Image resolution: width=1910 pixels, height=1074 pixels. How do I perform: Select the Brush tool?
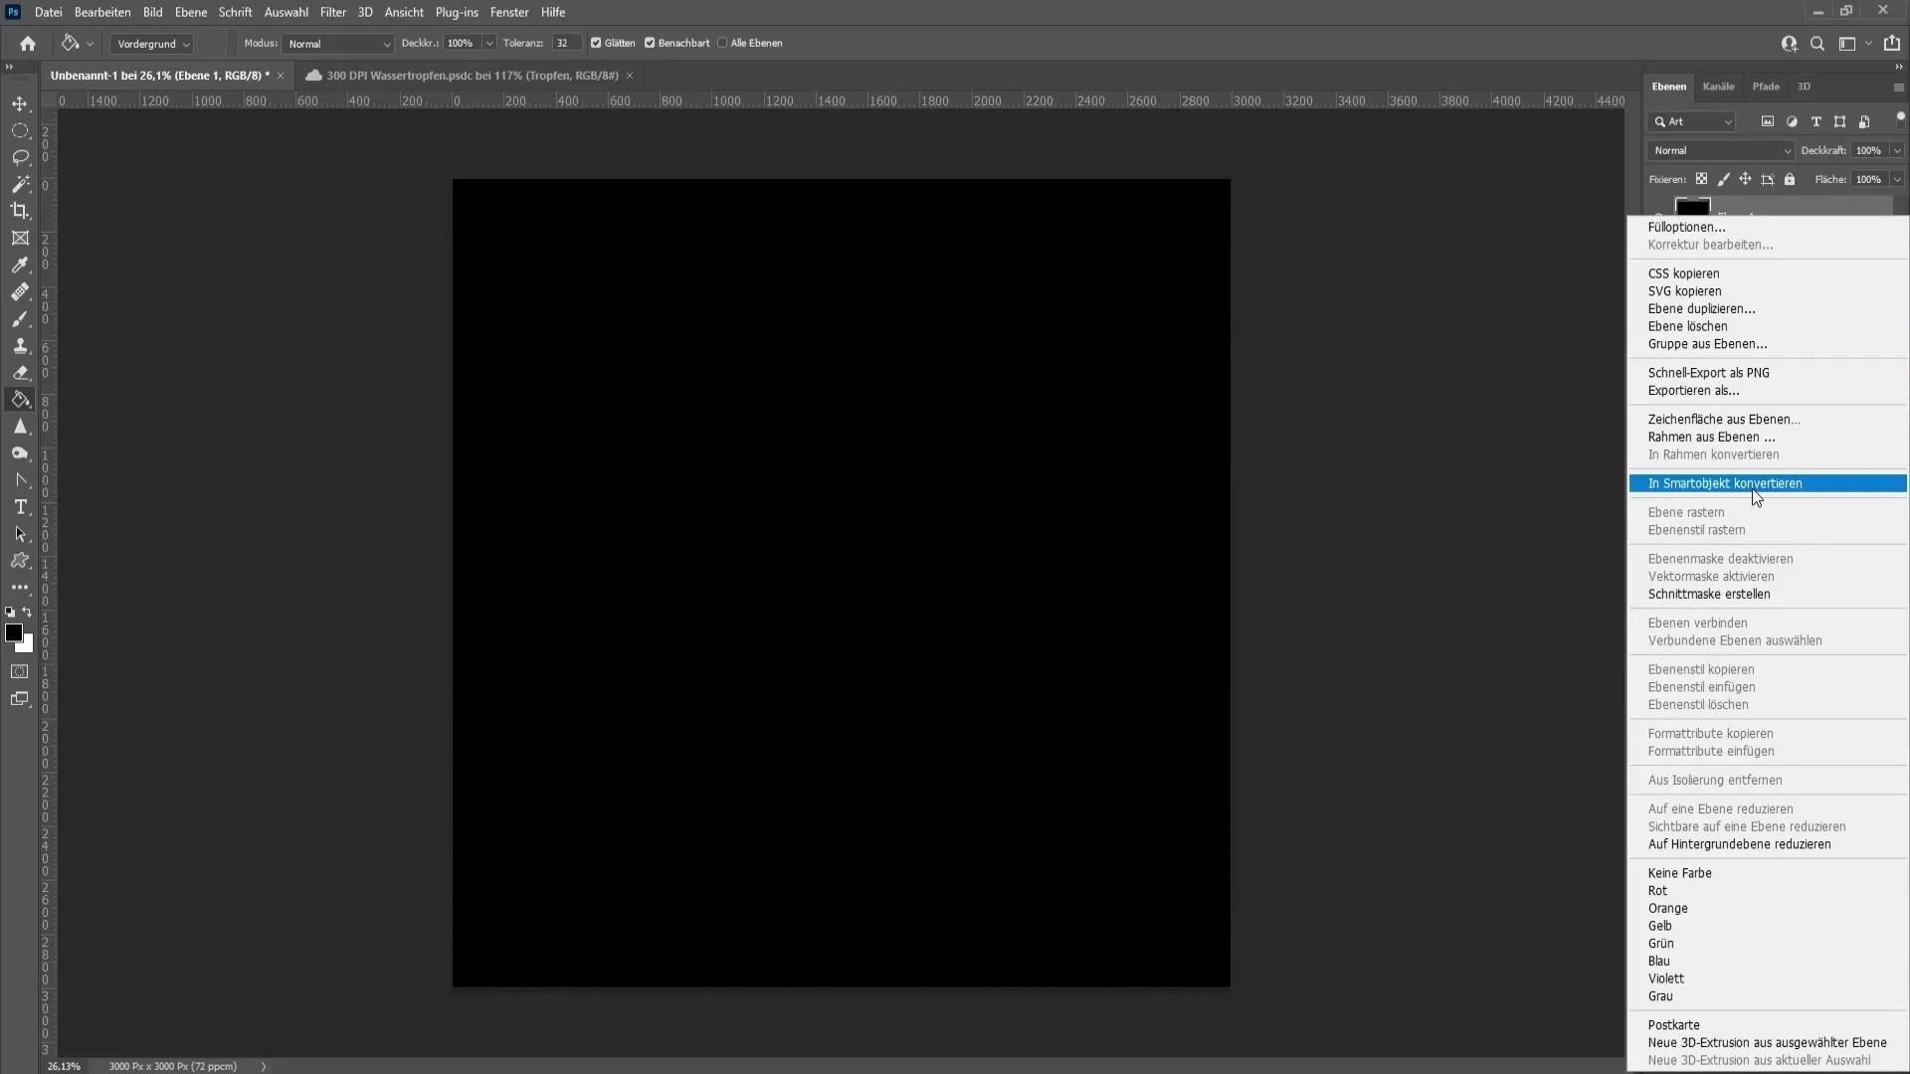pyautogui.click(x=20, y=319)
